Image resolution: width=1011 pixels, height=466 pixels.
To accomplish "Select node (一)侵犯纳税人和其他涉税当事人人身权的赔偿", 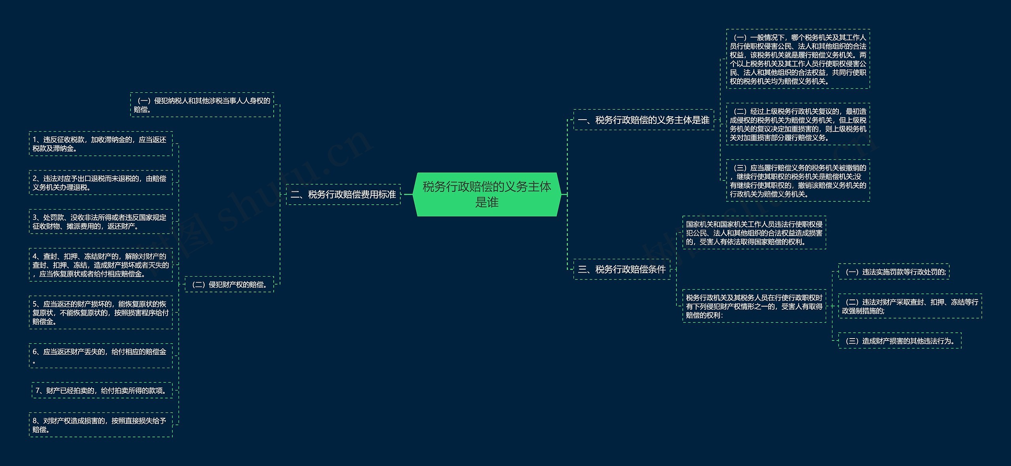I will [202, 105].
